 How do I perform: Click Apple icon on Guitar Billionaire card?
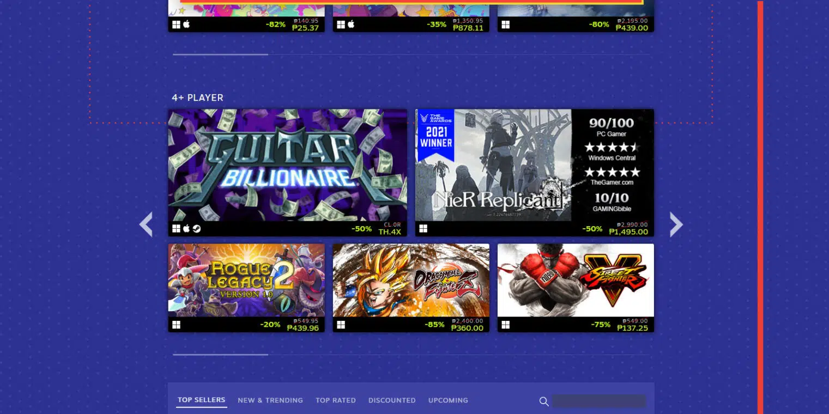coord(186,229)
